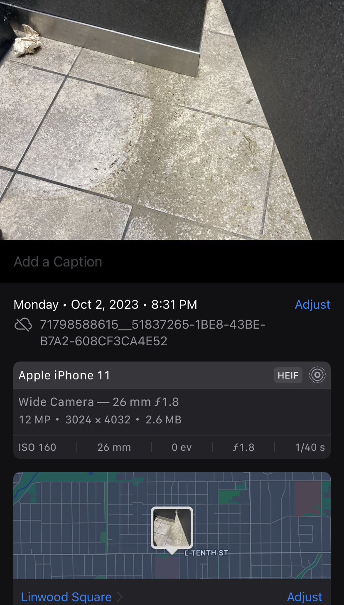Adjust the photo date and time
Screen dimensions: 344x605
(312, 305)
